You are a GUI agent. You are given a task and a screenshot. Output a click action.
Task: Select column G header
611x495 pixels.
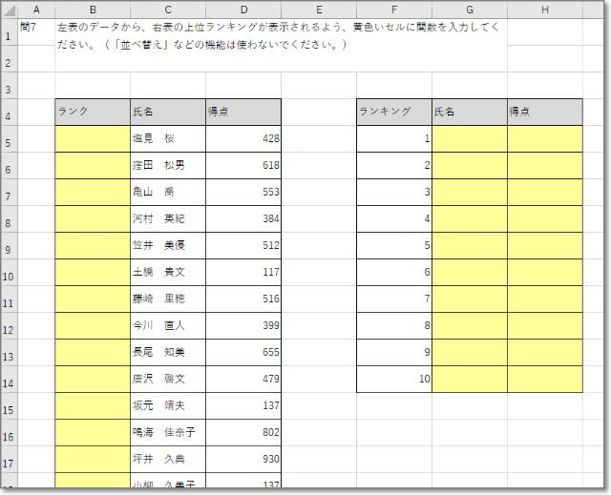470,10
